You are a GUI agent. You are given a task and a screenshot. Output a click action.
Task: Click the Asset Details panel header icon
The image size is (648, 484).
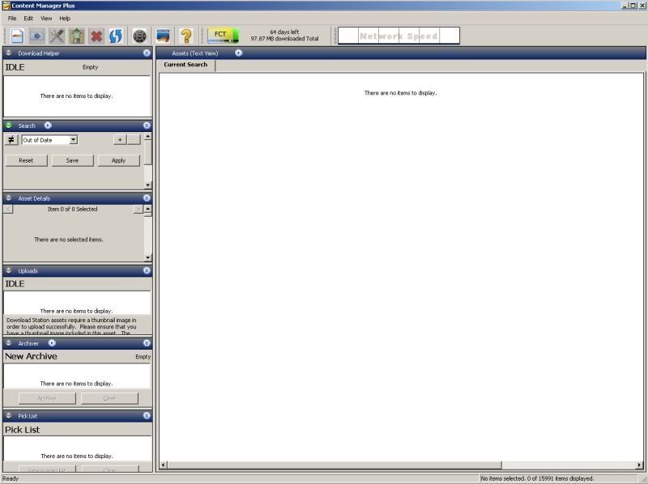pyautogui.click(x=9, y=197)
